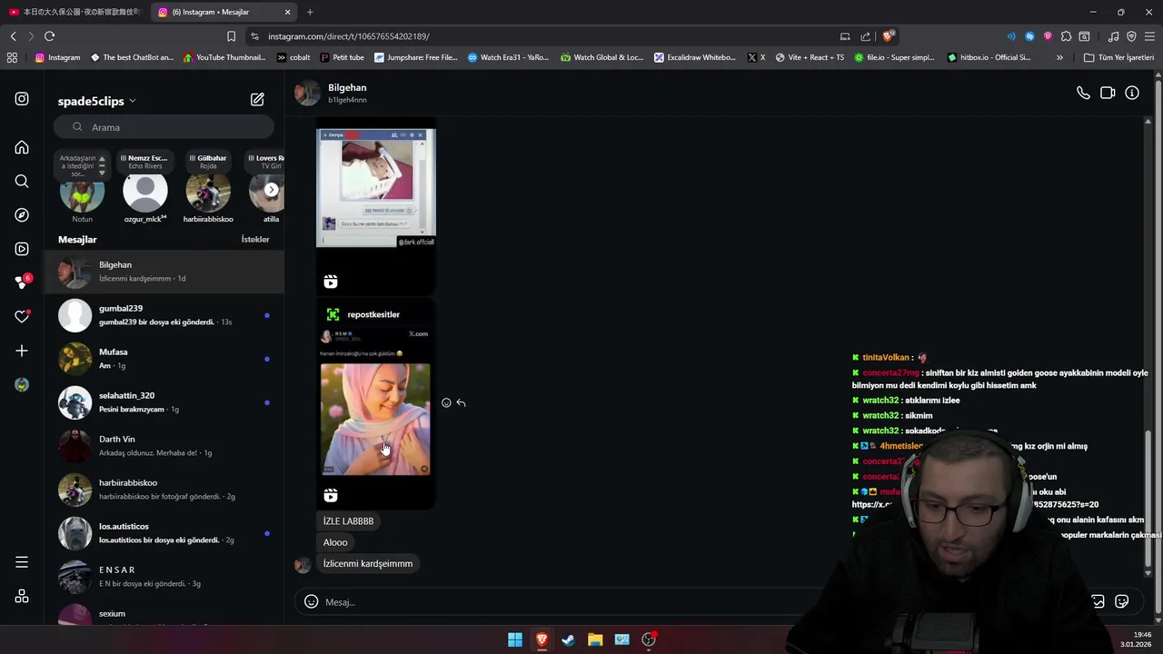This screenshot has height=654, width=1163.
Task: Open Reels from the sidebar
Action: (x=22, y=249)
